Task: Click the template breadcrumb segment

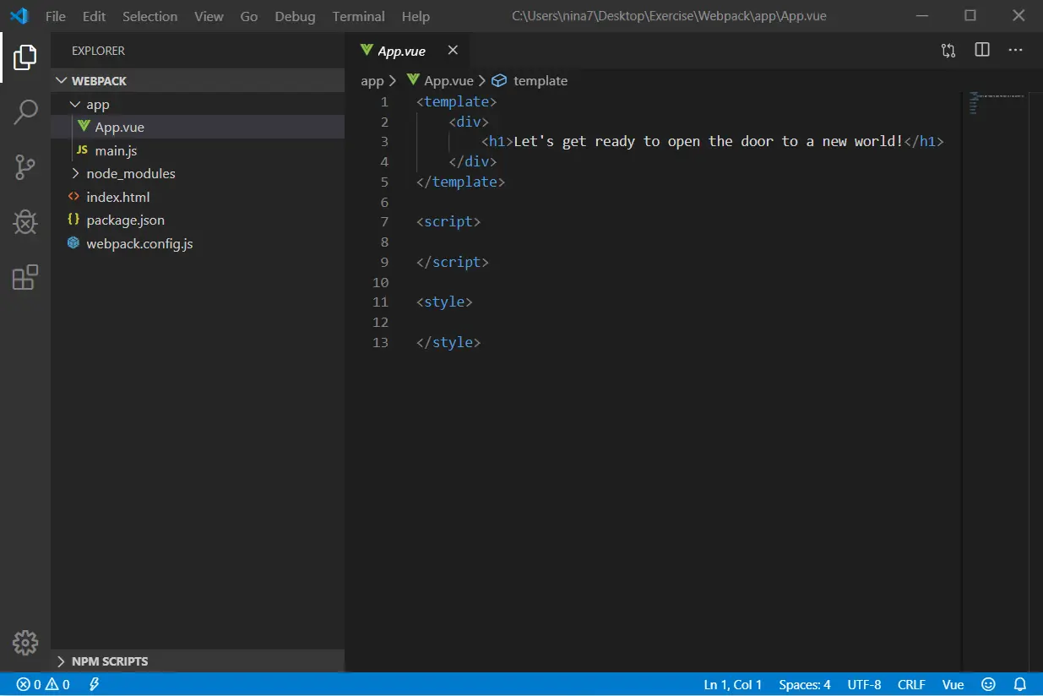Action: (x=541, y=81)
